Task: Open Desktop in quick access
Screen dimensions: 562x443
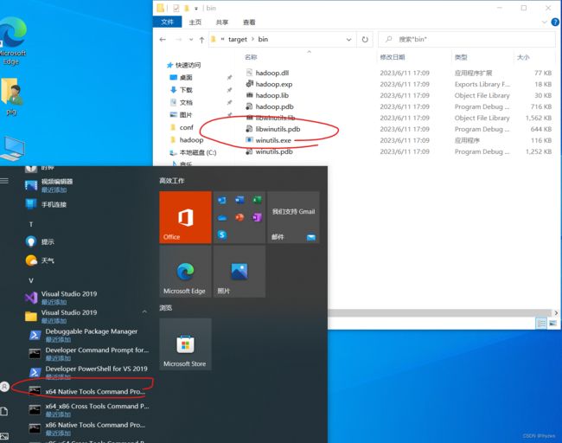Action: coord(181,78)
